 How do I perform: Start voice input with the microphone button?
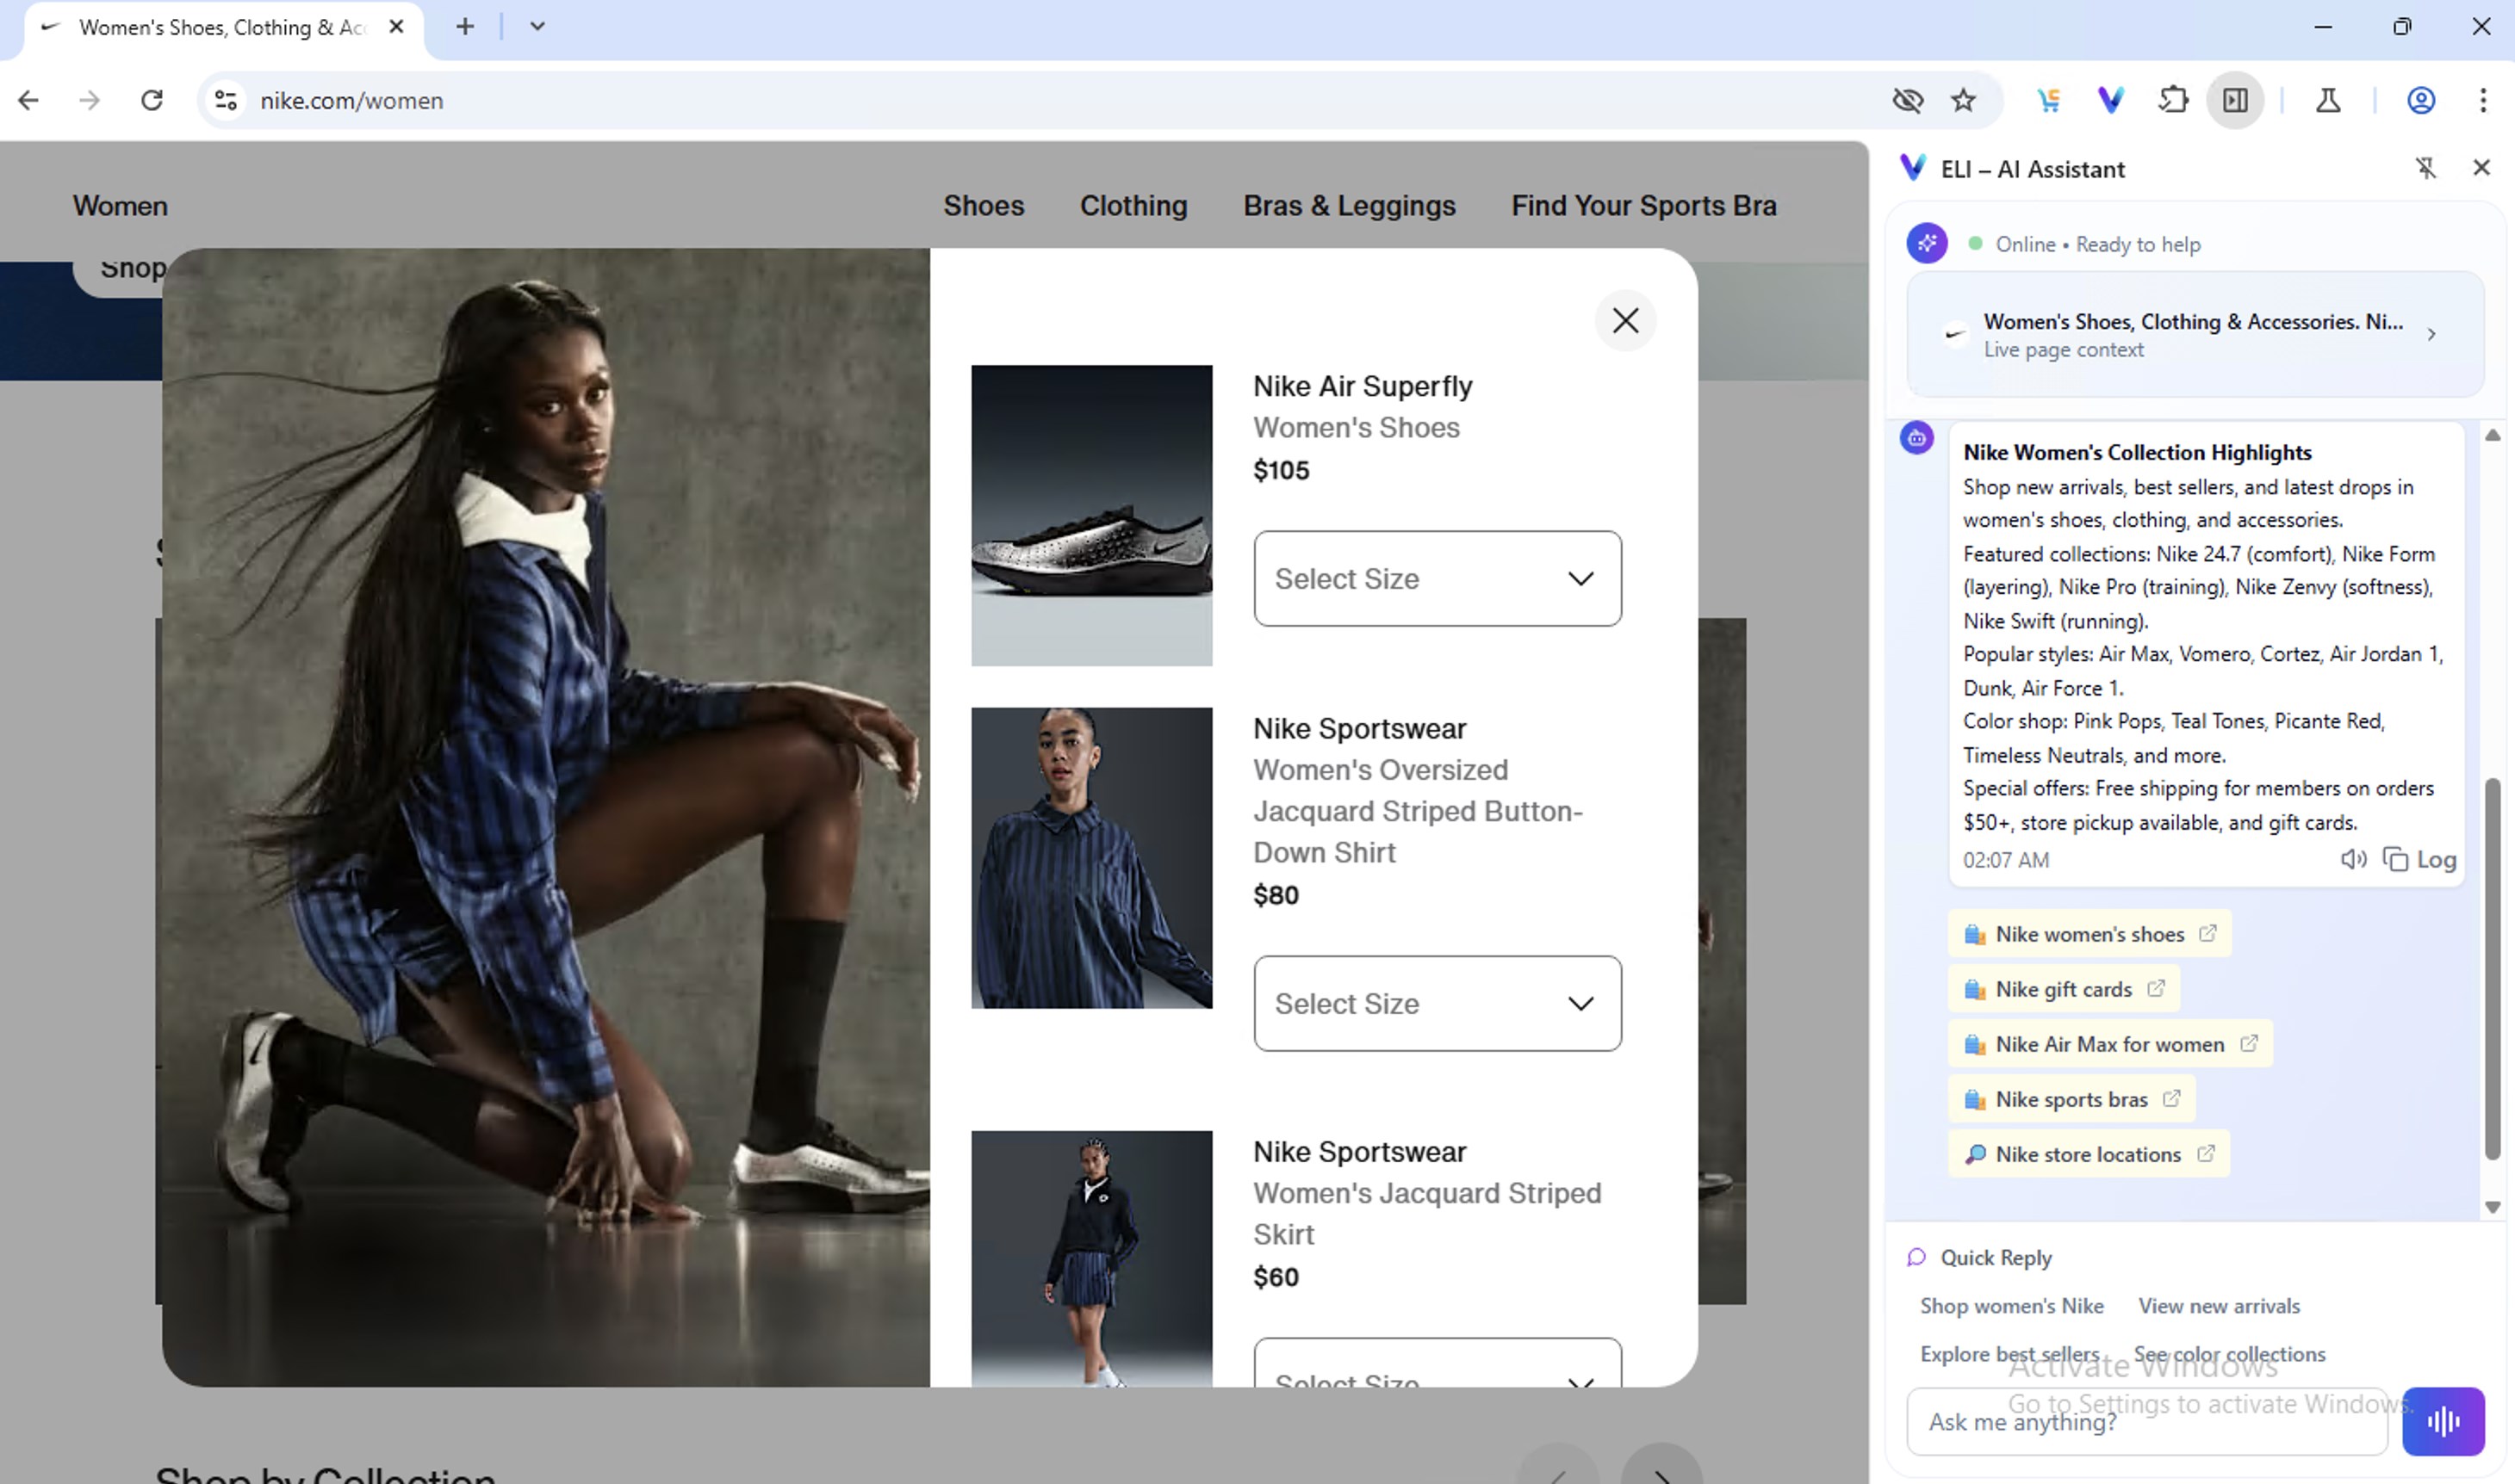click(2443, 1421)
